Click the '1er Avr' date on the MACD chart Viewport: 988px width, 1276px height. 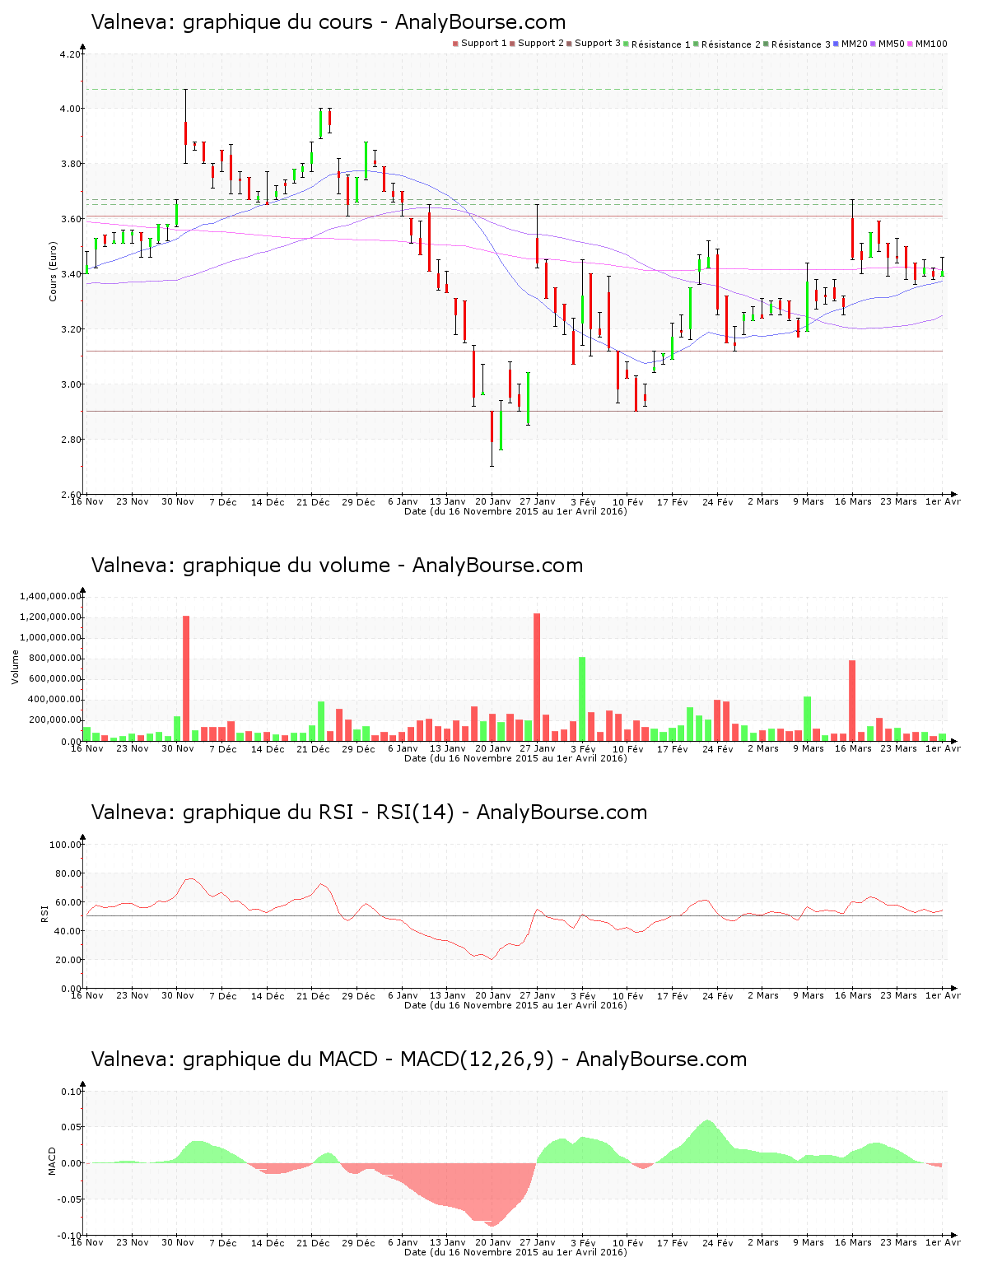point(943,1243)
